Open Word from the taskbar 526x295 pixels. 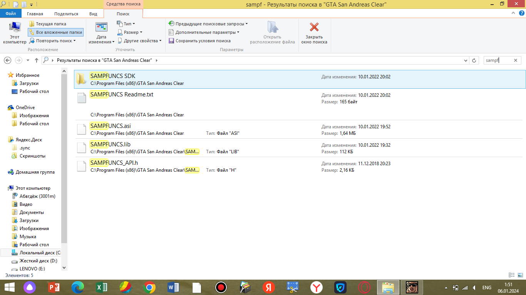click(x=173, y=287)
